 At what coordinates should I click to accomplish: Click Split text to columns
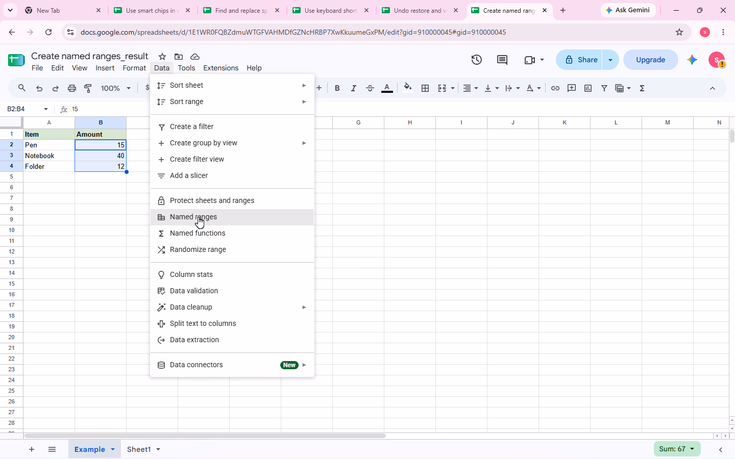[x=232, y=323]
